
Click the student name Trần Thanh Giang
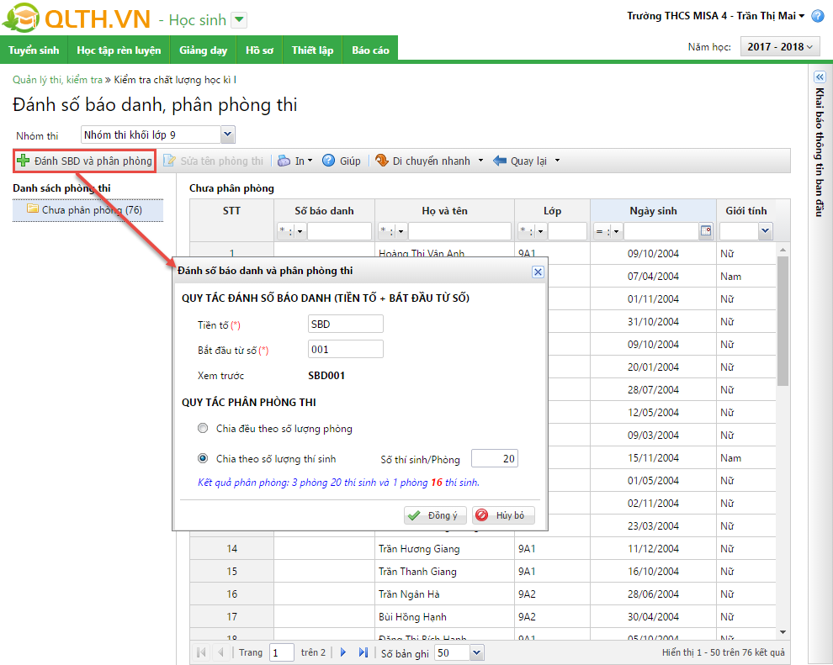coord(417,571)
